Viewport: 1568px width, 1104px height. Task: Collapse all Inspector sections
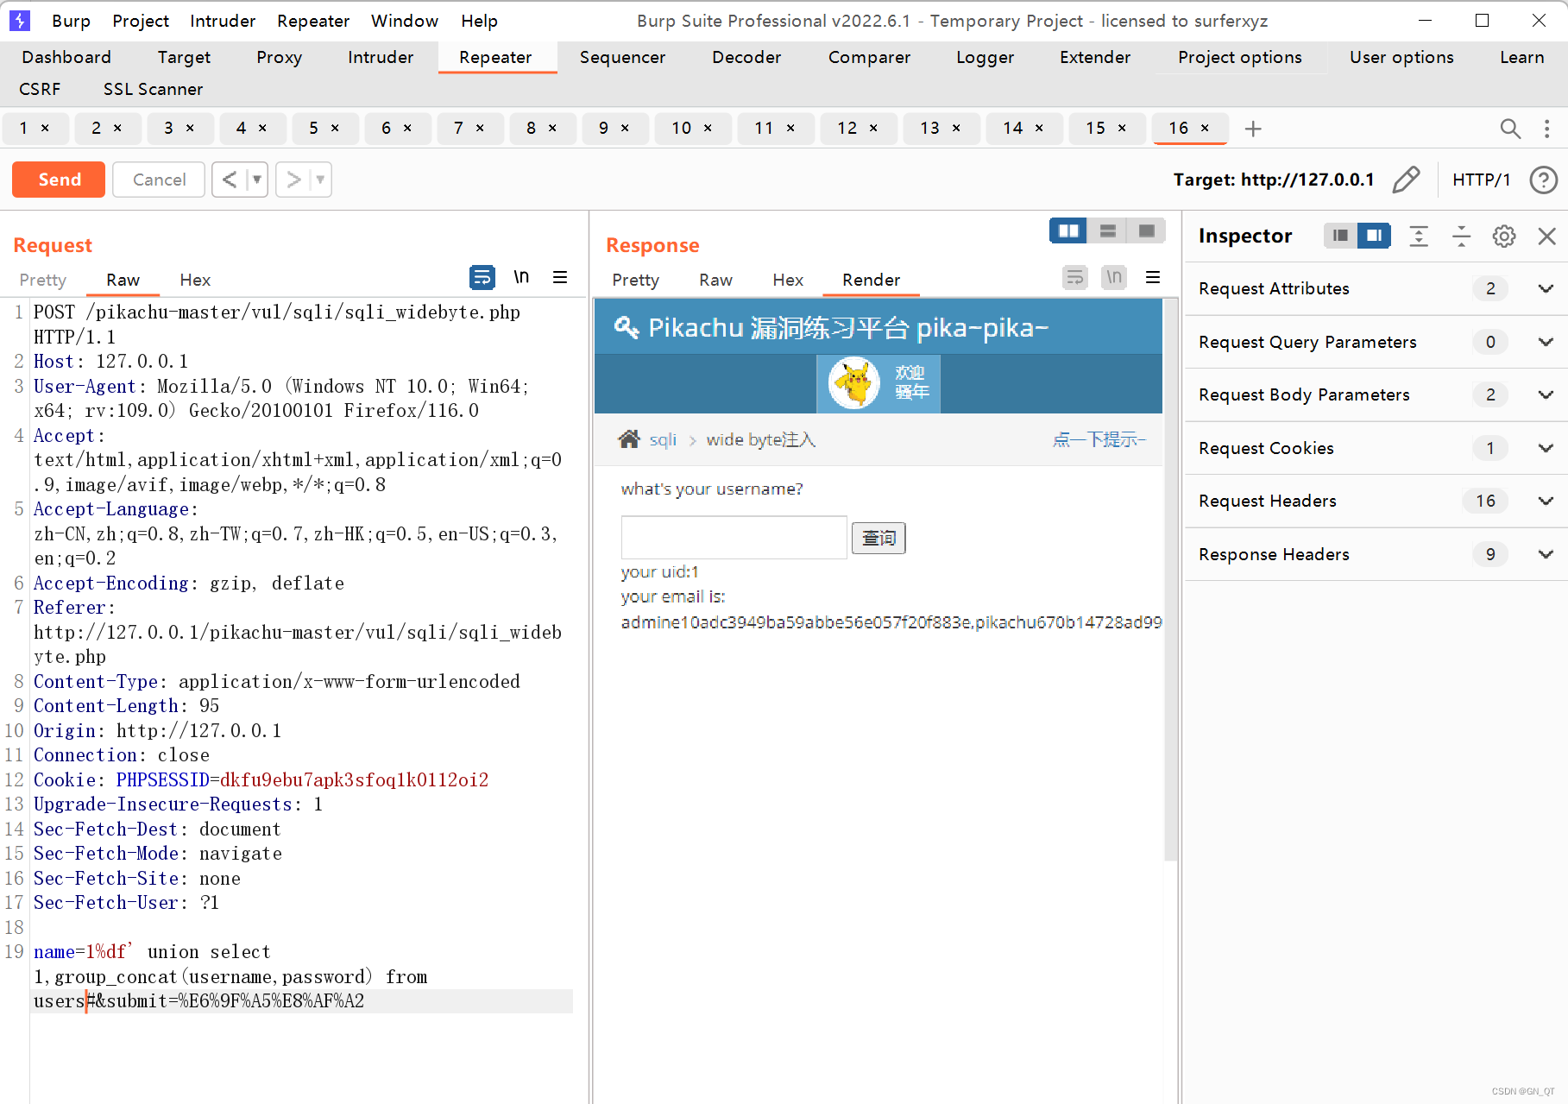tap(1461, 236)
